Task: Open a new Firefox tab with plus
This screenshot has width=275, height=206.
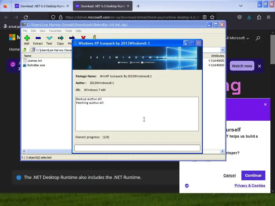Action: pyautogui.click(x=138, y=6)
